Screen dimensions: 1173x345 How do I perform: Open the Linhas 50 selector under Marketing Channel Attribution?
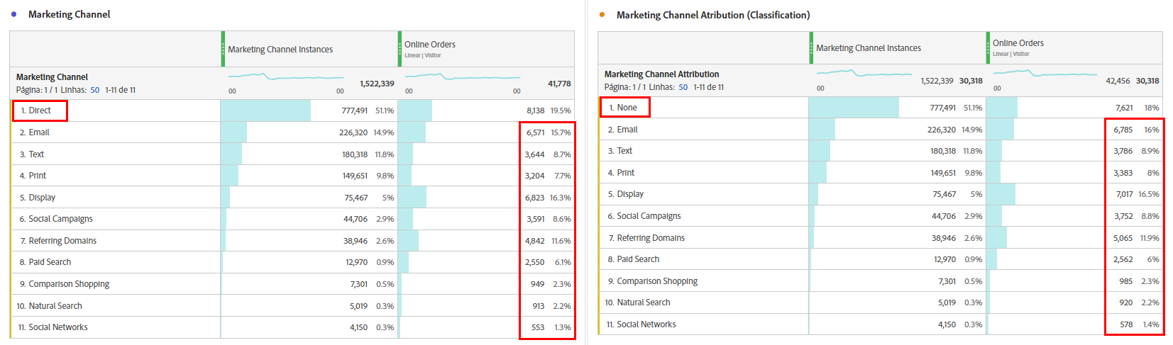[x=683, y=87]
